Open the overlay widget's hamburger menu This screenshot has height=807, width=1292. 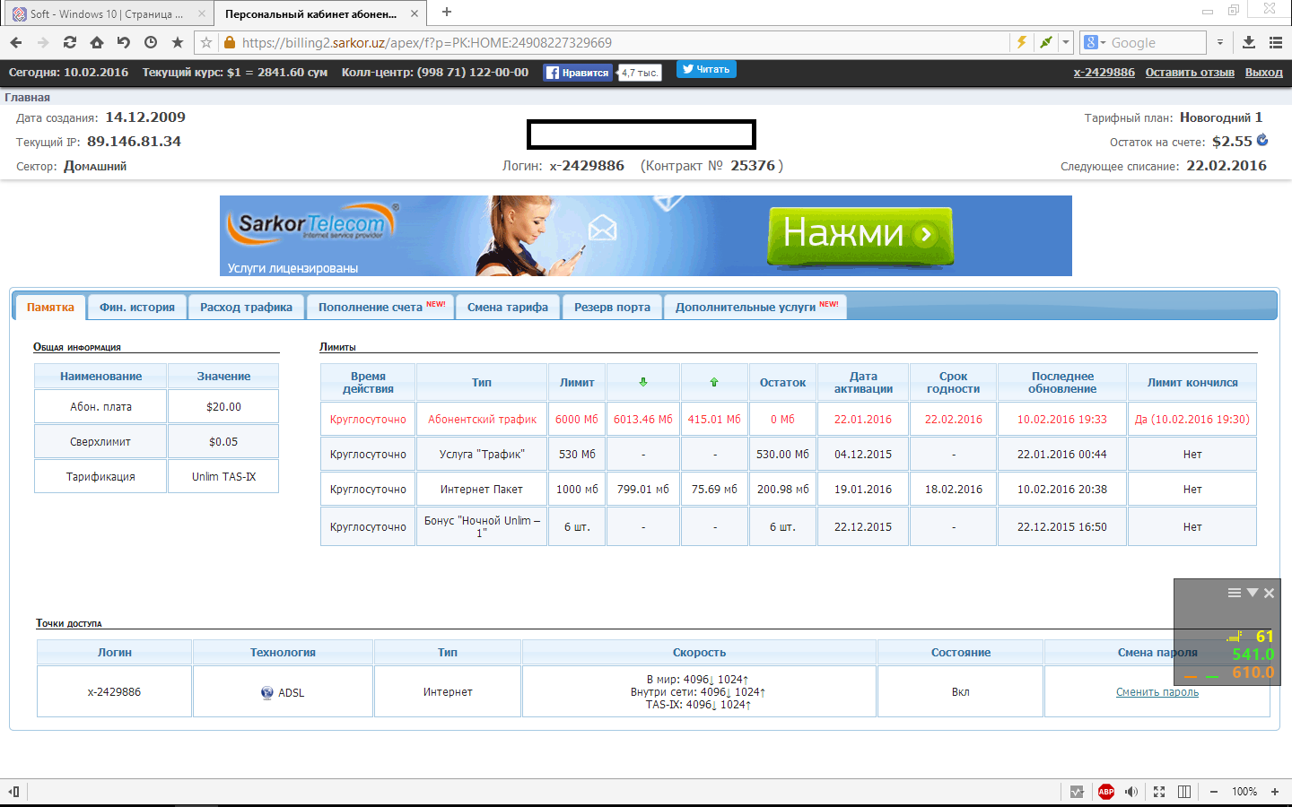coord(1235,593)
